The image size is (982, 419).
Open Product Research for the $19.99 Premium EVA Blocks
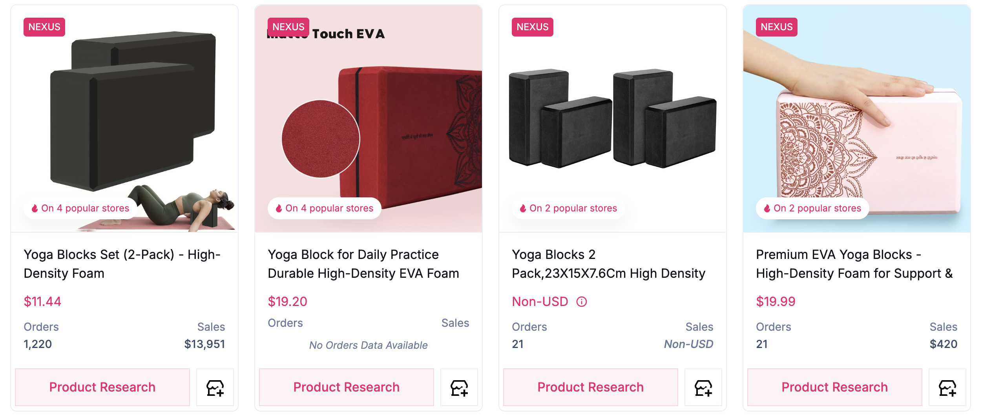coord(835,387)
